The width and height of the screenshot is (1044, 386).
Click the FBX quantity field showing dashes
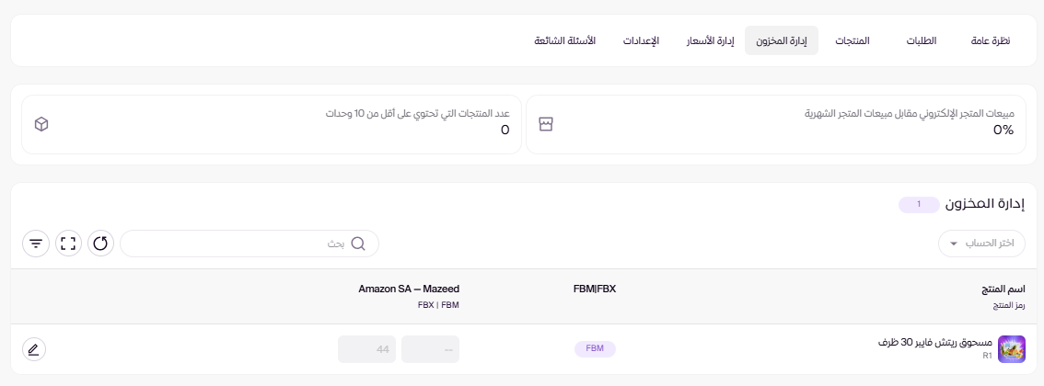pyautogui.click(x=430, y=349)
